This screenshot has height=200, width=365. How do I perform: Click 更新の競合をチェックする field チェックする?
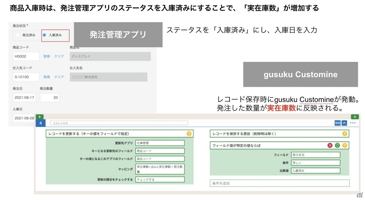tap(160, 180)
